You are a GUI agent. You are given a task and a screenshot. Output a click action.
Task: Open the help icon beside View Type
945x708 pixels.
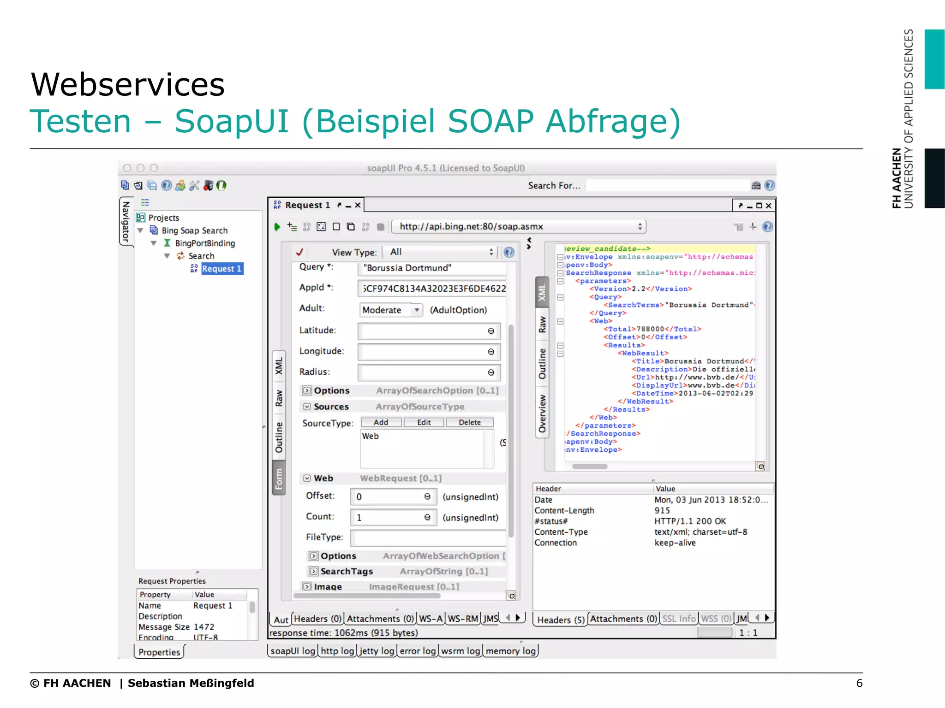tap(509, 252)
